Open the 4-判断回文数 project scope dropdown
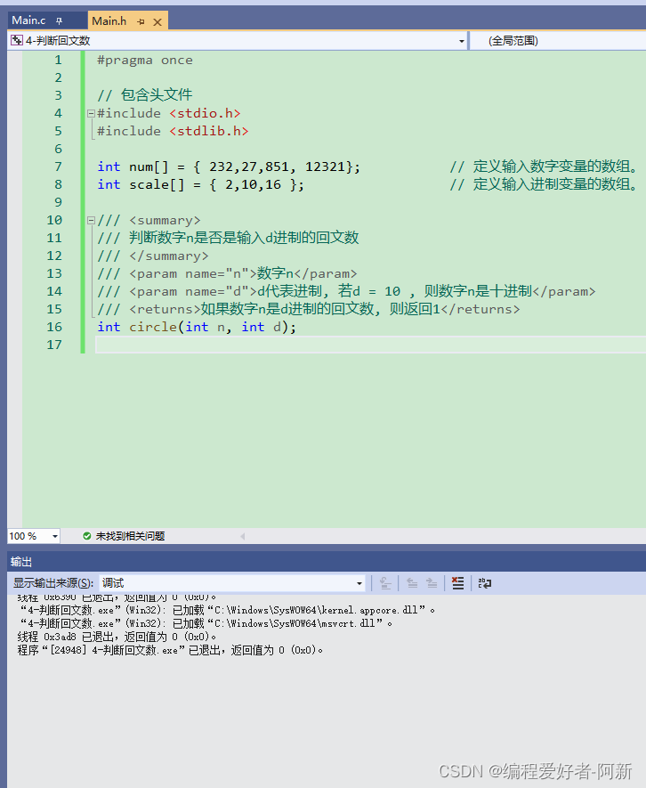This screenshot has width=646, height=788. [462, 41]
